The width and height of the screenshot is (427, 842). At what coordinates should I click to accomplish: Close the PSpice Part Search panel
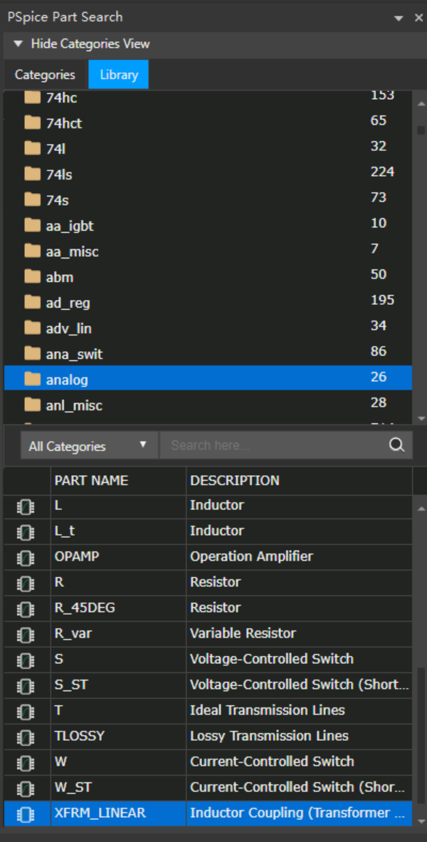point(419,18)
